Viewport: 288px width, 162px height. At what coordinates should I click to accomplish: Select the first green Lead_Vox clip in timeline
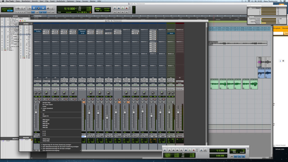point(214,84)
